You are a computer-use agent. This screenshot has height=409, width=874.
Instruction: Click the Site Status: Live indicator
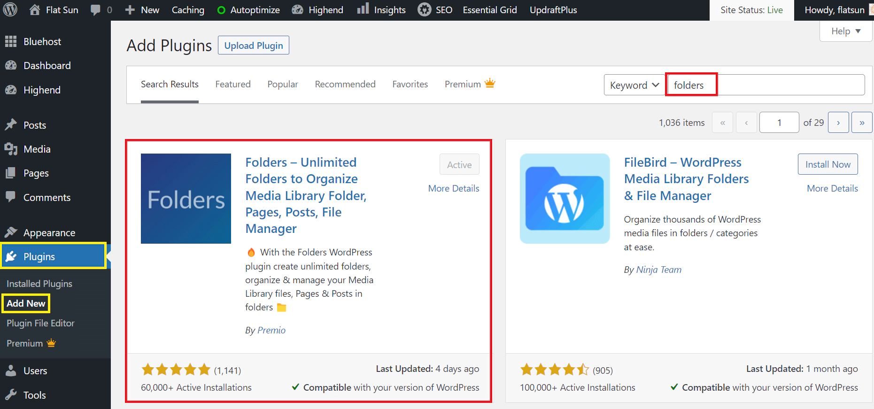coord(752,10)
